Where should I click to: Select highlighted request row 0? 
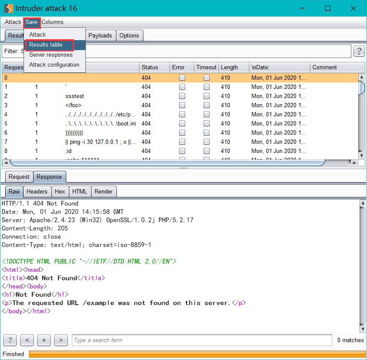click(180, 78)
